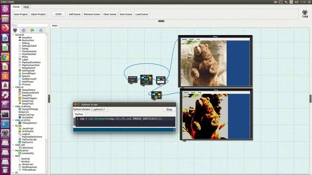Viewport: 312px width, 175px height.
Task: Select the DebugGlobal node item
Action: [x=27, y=46]
